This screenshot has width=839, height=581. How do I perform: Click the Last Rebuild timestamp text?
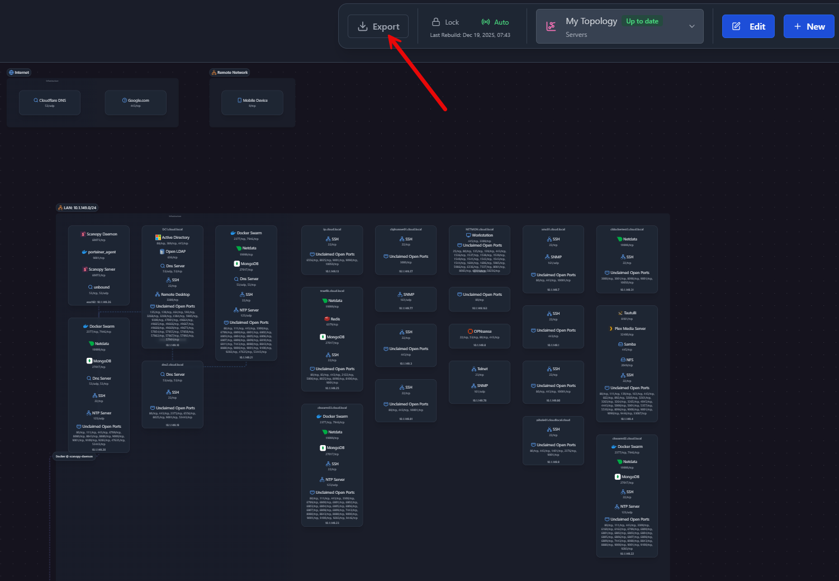470,35
